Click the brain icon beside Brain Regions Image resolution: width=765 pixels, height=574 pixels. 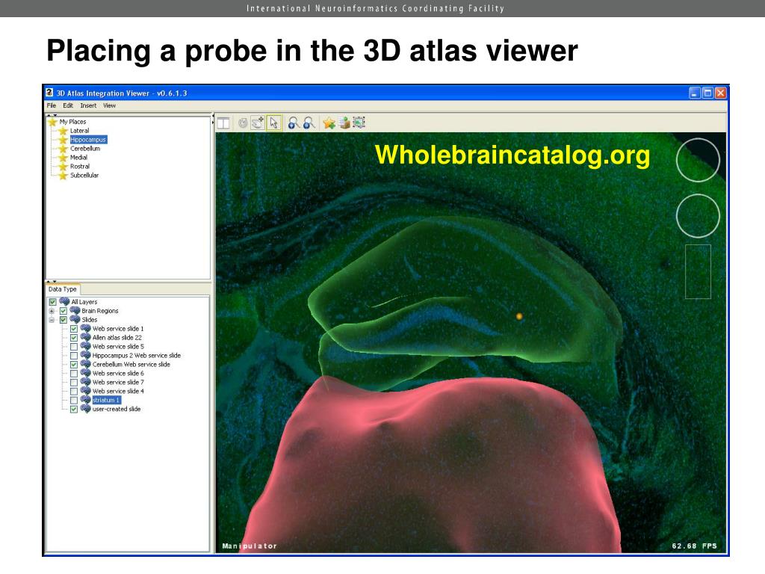(x=75, y=310)
